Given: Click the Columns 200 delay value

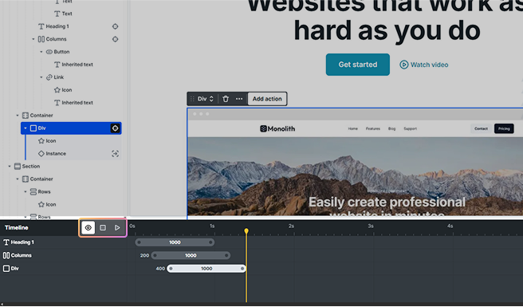Looking at the screenshot, I should point(144,256).
